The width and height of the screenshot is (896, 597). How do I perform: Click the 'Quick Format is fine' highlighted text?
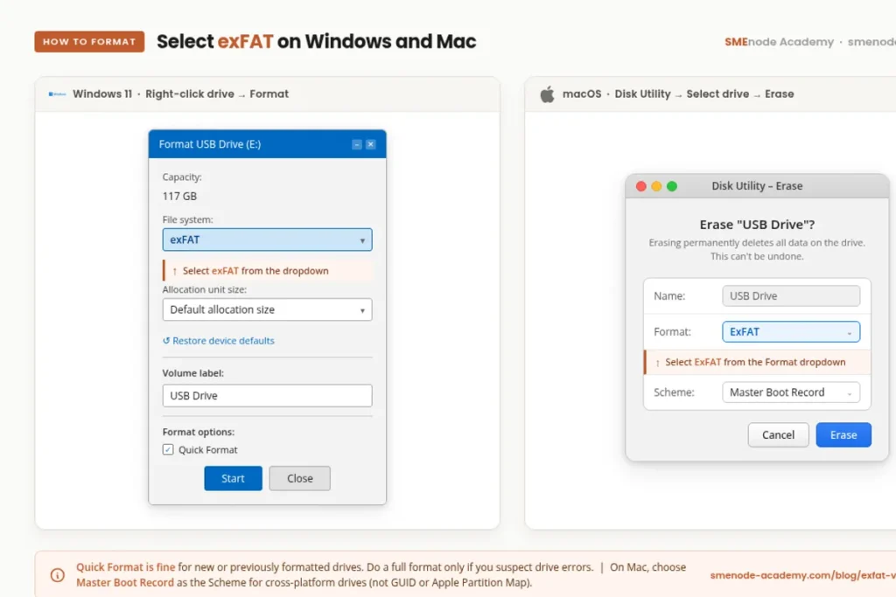[x=126, y=567]
